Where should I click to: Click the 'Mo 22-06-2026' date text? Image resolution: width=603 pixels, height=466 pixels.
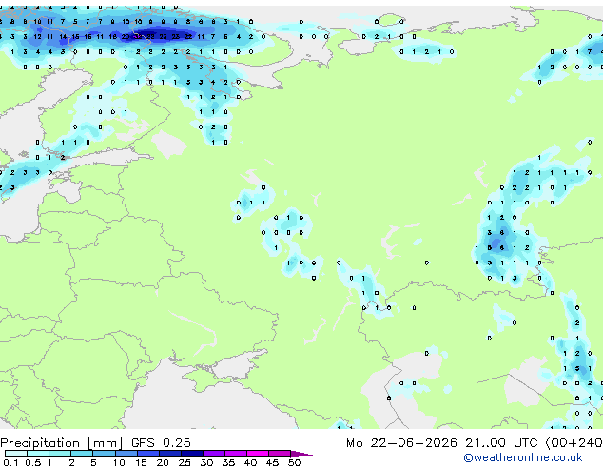point(401,442)
